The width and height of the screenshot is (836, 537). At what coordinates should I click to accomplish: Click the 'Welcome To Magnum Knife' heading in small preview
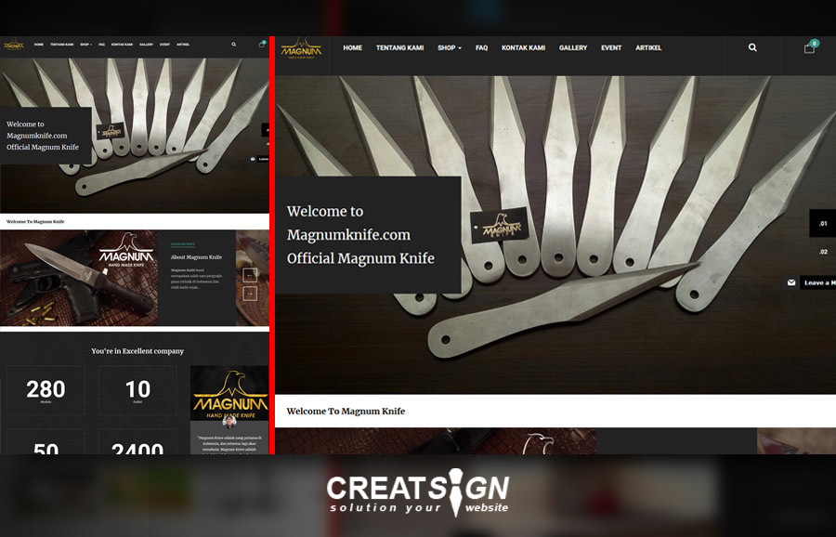(35, 221)
